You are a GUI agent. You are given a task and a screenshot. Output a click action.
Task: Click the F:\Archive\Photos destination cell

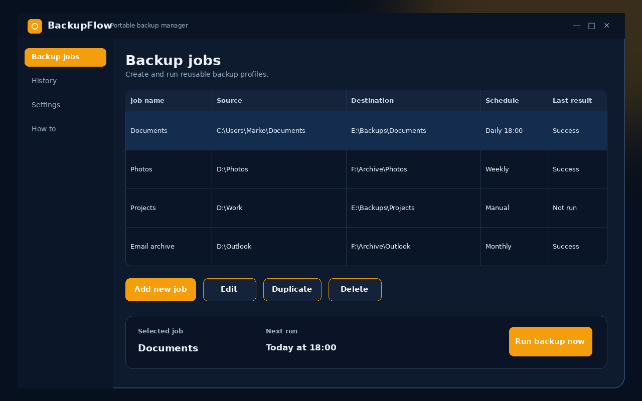(x=413, y=169)
